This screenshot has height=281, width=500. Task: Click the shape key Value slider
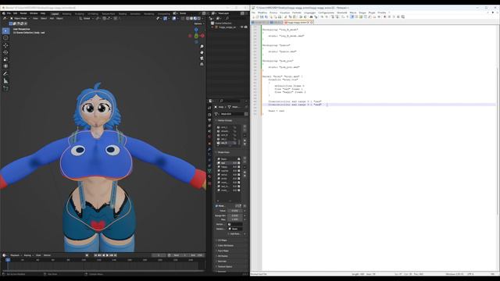(x=235, y=211)
